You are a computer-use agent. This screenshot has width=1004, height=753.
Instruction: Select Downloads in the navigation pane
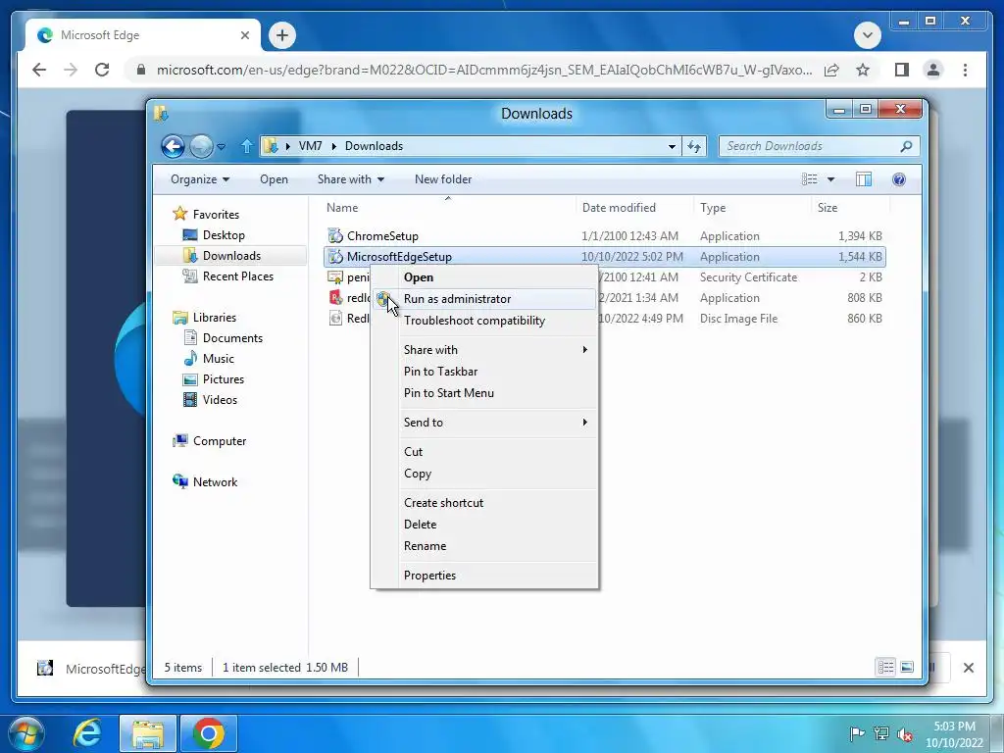(x=231, y=256)
